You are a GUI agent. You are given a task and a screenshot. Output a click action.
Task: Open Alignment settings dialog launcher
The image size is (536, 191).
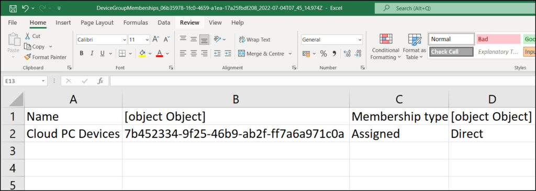click(x=294, y=67)
